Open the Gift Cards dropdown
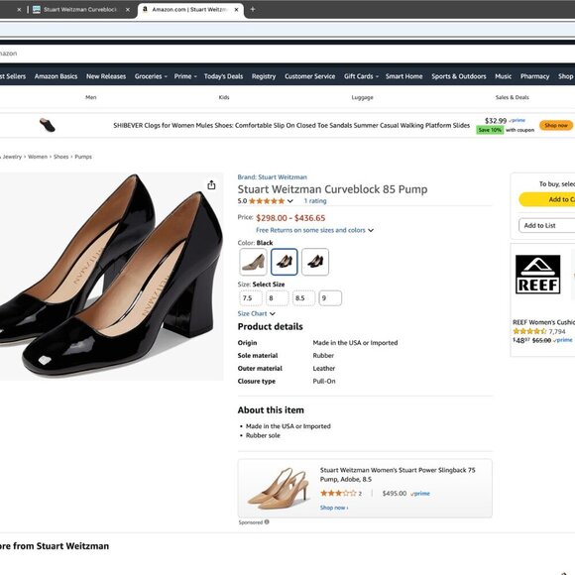 coord(361,76)
